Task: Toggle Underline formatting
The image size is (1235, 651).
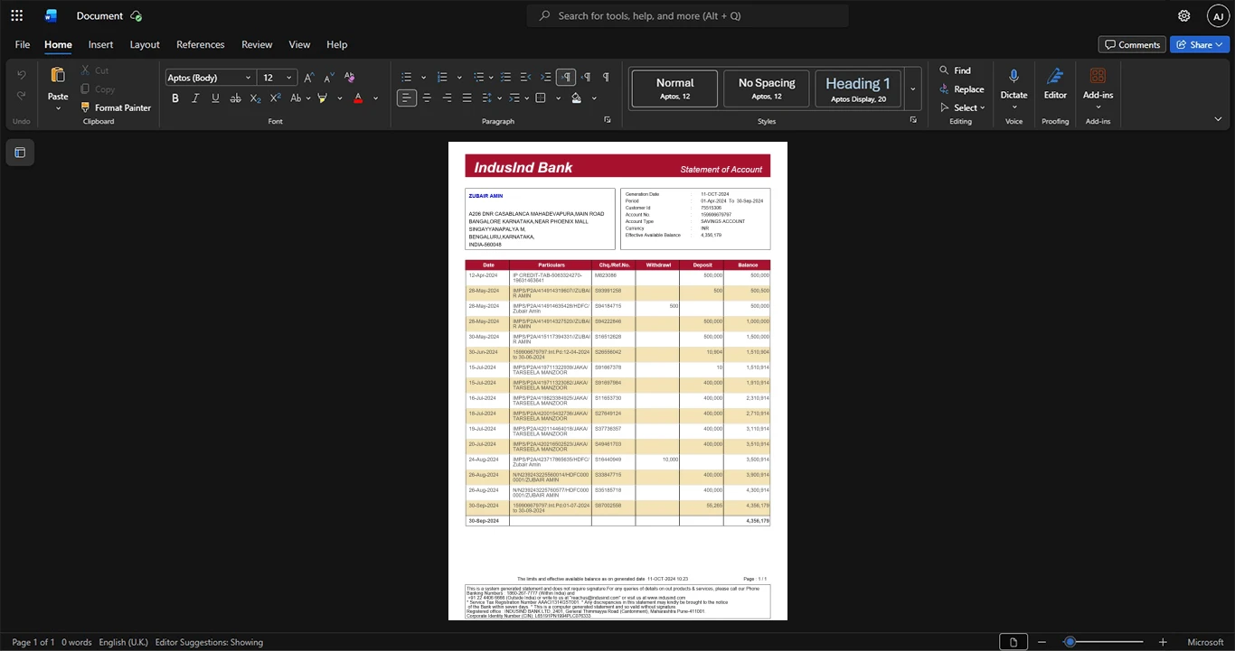Action: coord(215,98)
